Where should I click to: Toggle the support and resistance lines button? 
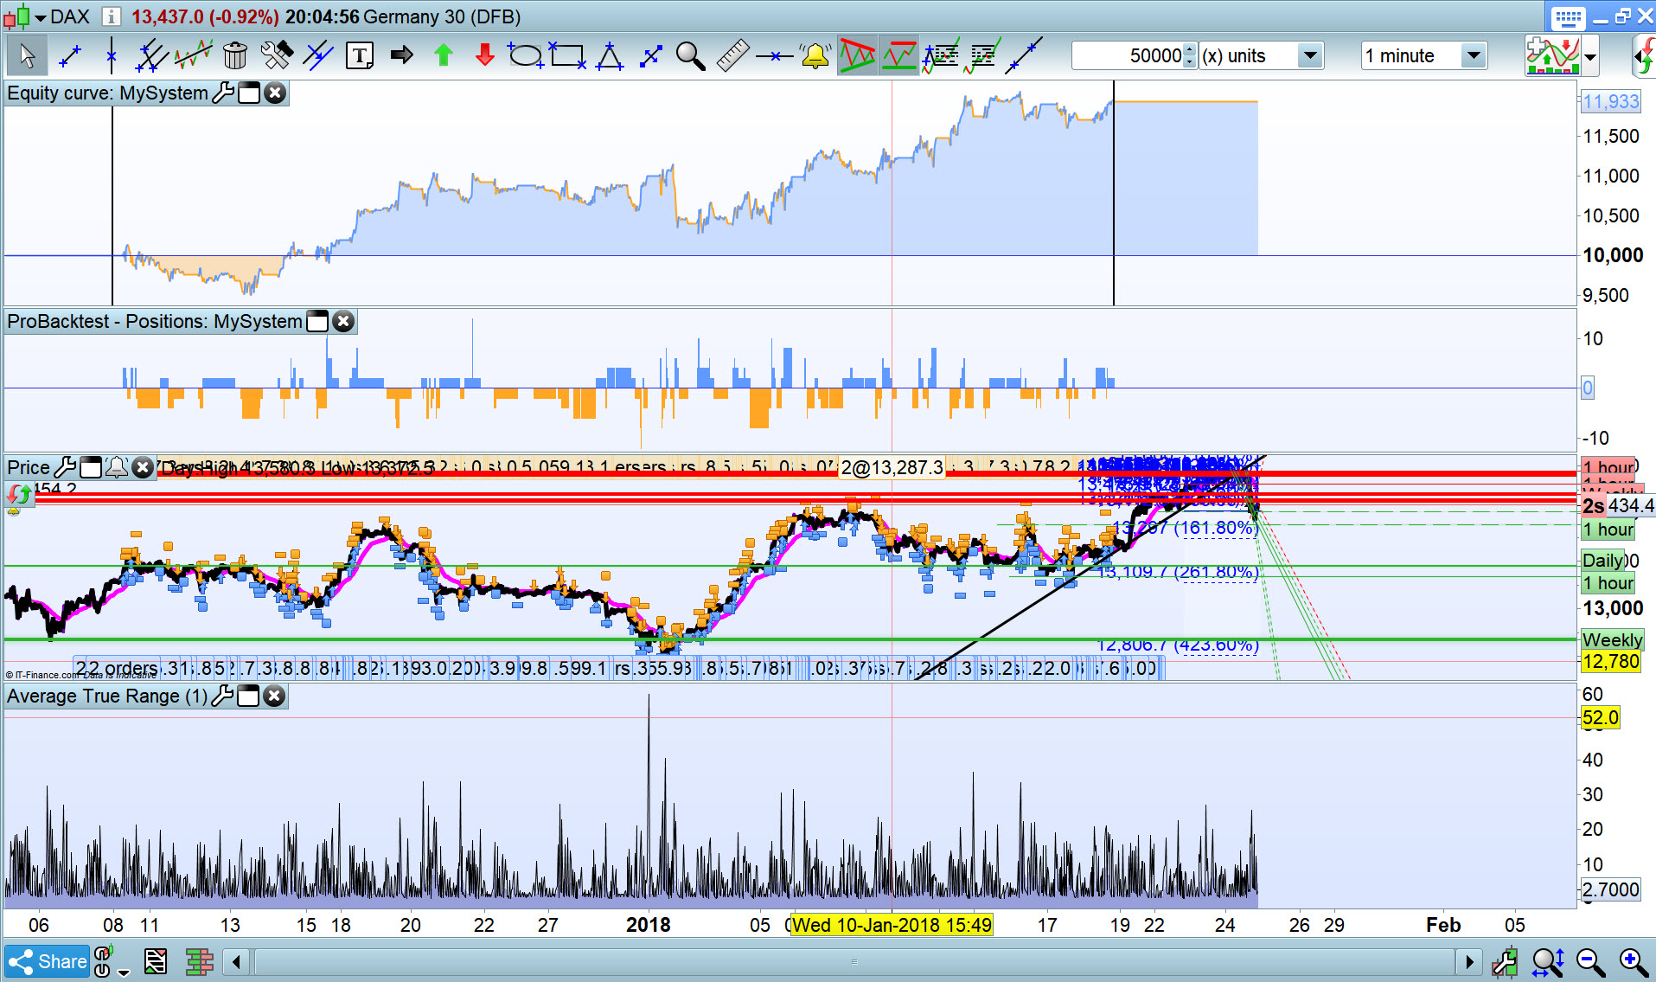(898, 56)
